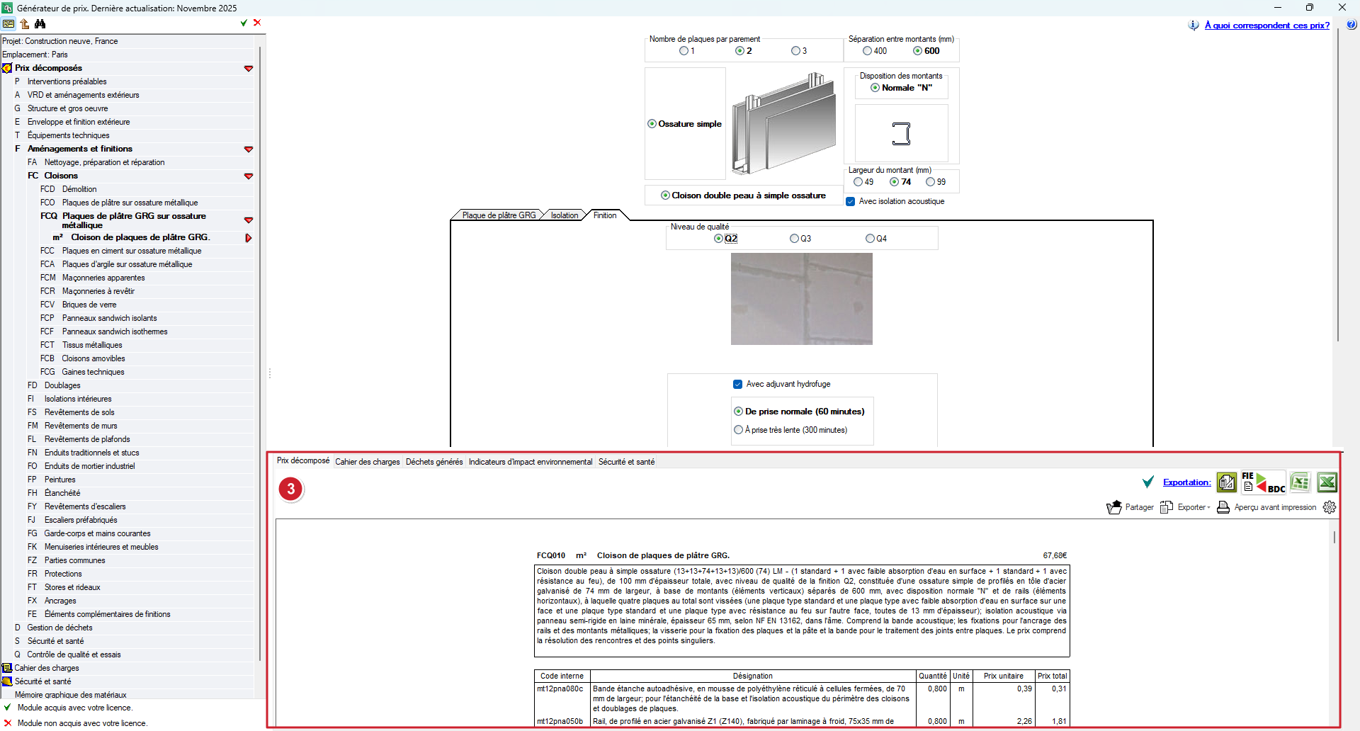The image size is (1360, 731).
Task: Click the Partager button label
Action: (1140, 507)
